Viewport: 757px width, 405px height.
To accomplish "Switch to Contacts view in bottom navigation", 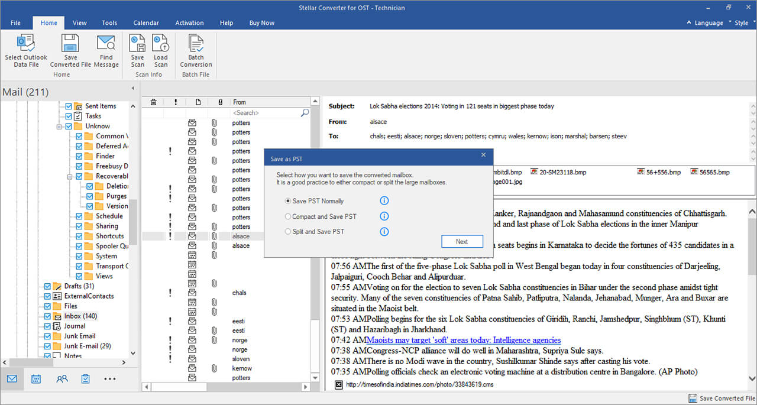I will click(62, 379).
